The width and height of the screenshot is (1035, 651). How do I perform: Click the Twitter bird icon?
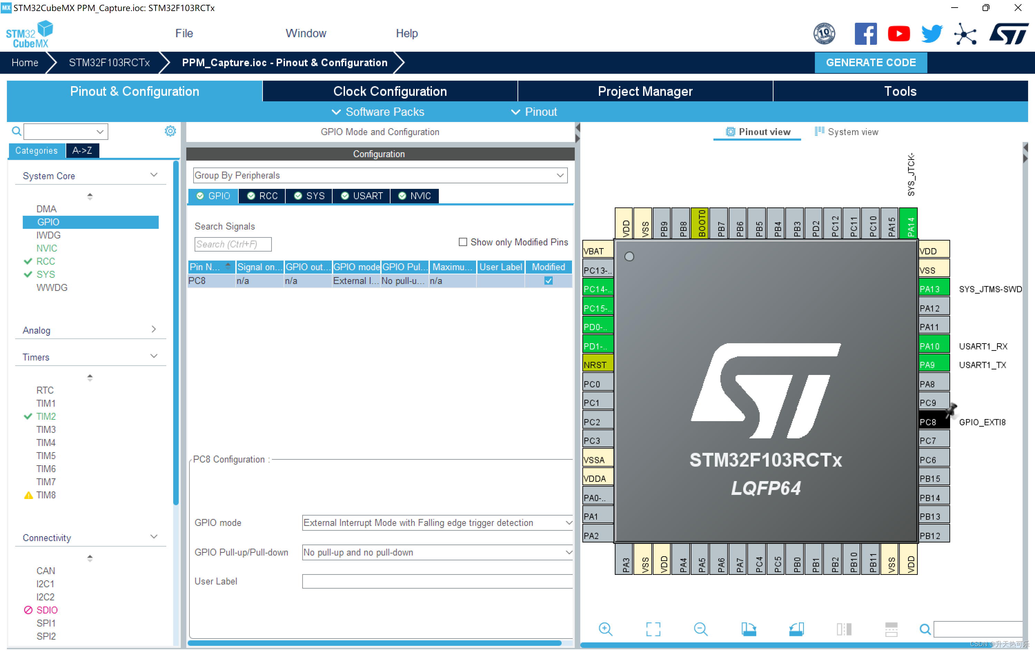click(931, 33)
